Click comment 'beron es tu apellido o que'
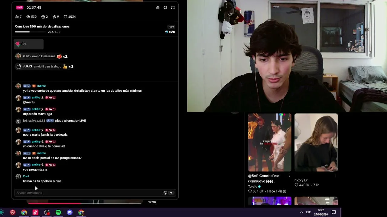The height and width of the screenshot is (217, 387). coord(42,181)
